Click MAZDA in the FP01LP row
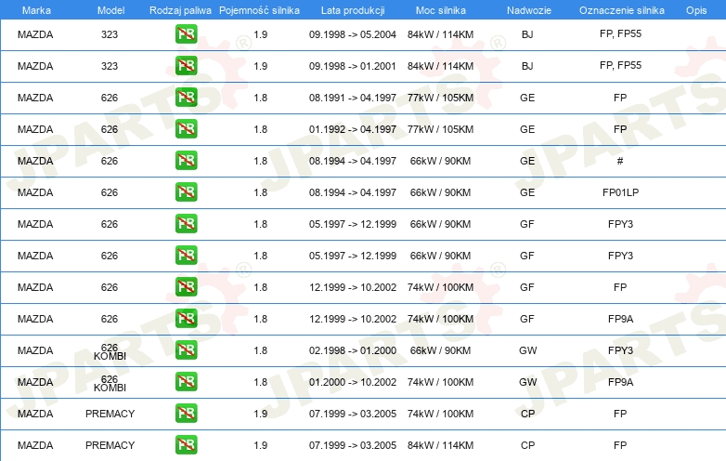This screenshot has height=461, width=726. coord(35,192)
